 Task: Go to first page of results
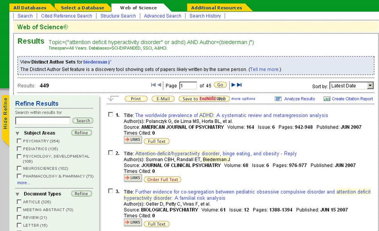[153, 85]
